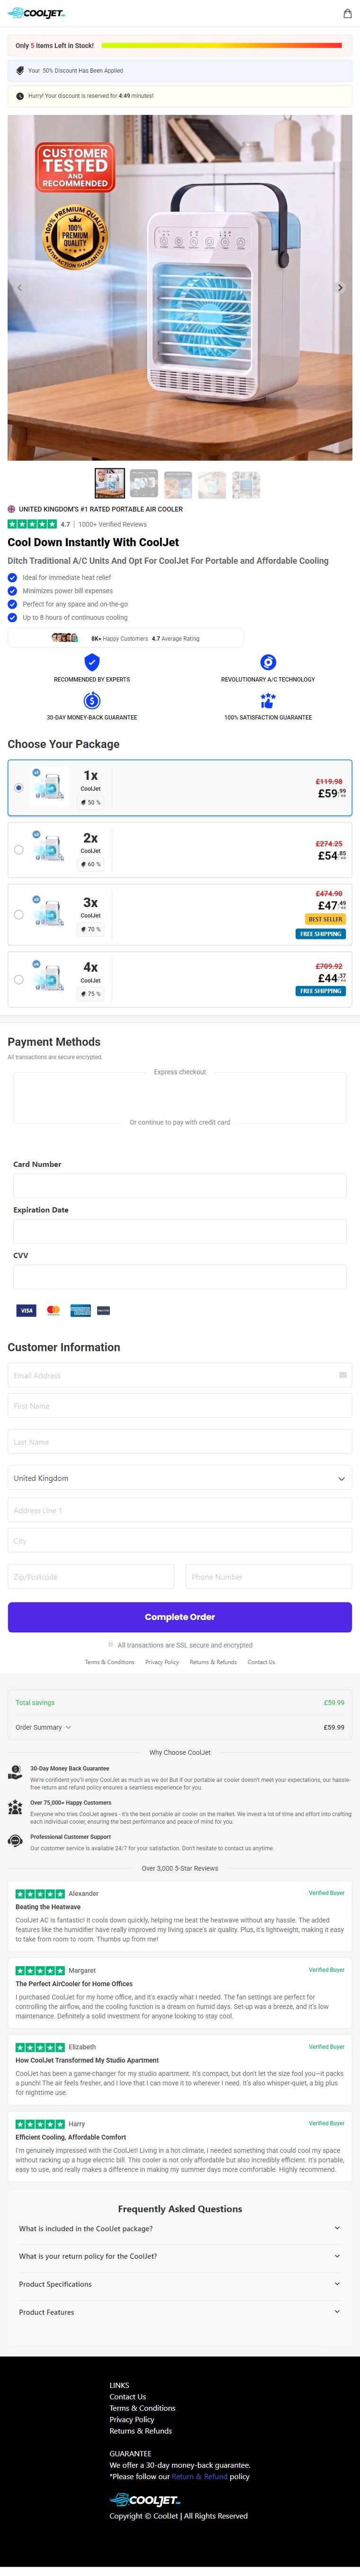Click the Visa card icon
The width and height of the screenshot is (360, 2576).
(x=27, y=1310)
